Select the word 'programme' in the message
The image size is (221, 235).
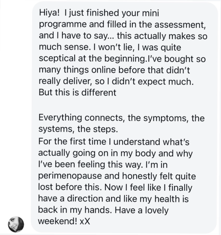[63, 25]
